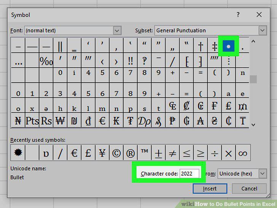Viewport: 277px width, 208px height.
Task: Select the bullet symbol in the grid
Action: [x=228, y=46]
